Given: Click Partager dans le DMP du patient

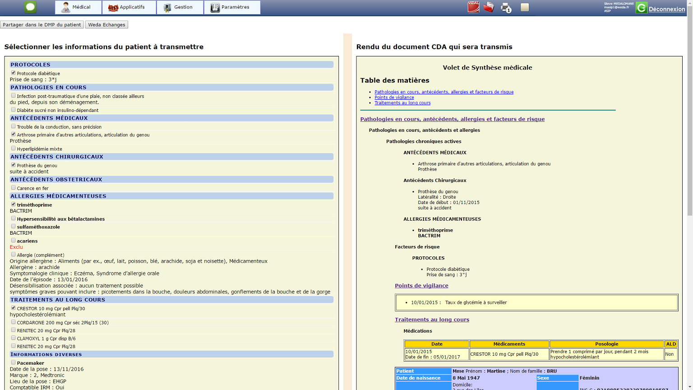Looking at the screenshot, I should [42, 25].
